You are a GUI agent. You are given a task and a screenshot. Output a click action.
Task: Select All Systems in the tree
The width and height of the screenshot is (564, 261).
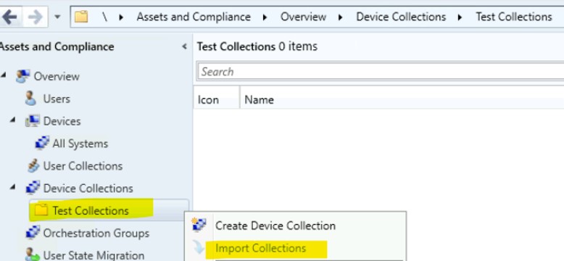tap(80, 144)
